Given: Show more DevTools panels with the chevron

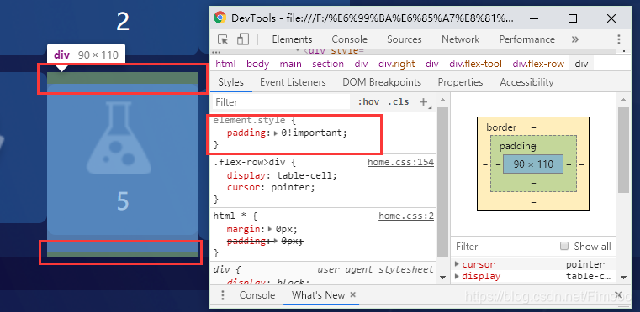Looking at the screenshot, I should (575, 39).
